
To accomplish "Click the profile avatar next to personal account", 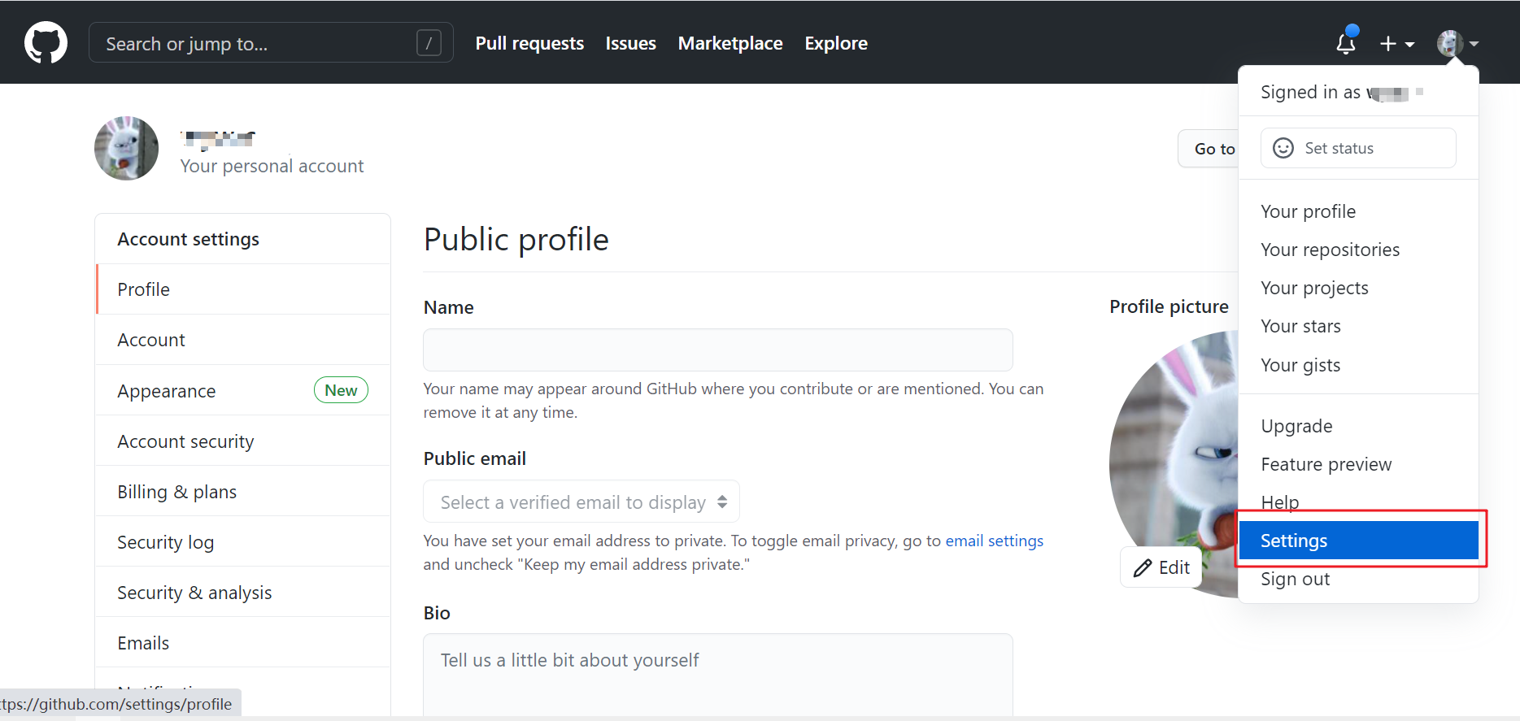I will coord(127,148).
